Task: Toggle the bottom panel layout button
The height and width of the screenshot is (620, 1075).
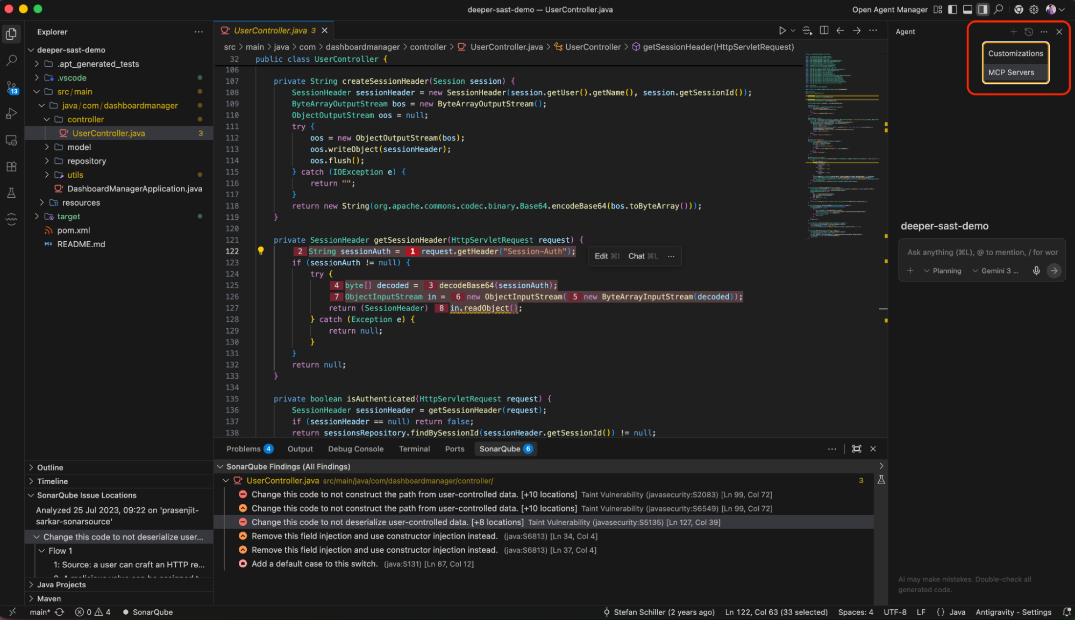Action: tap(967, 10)
